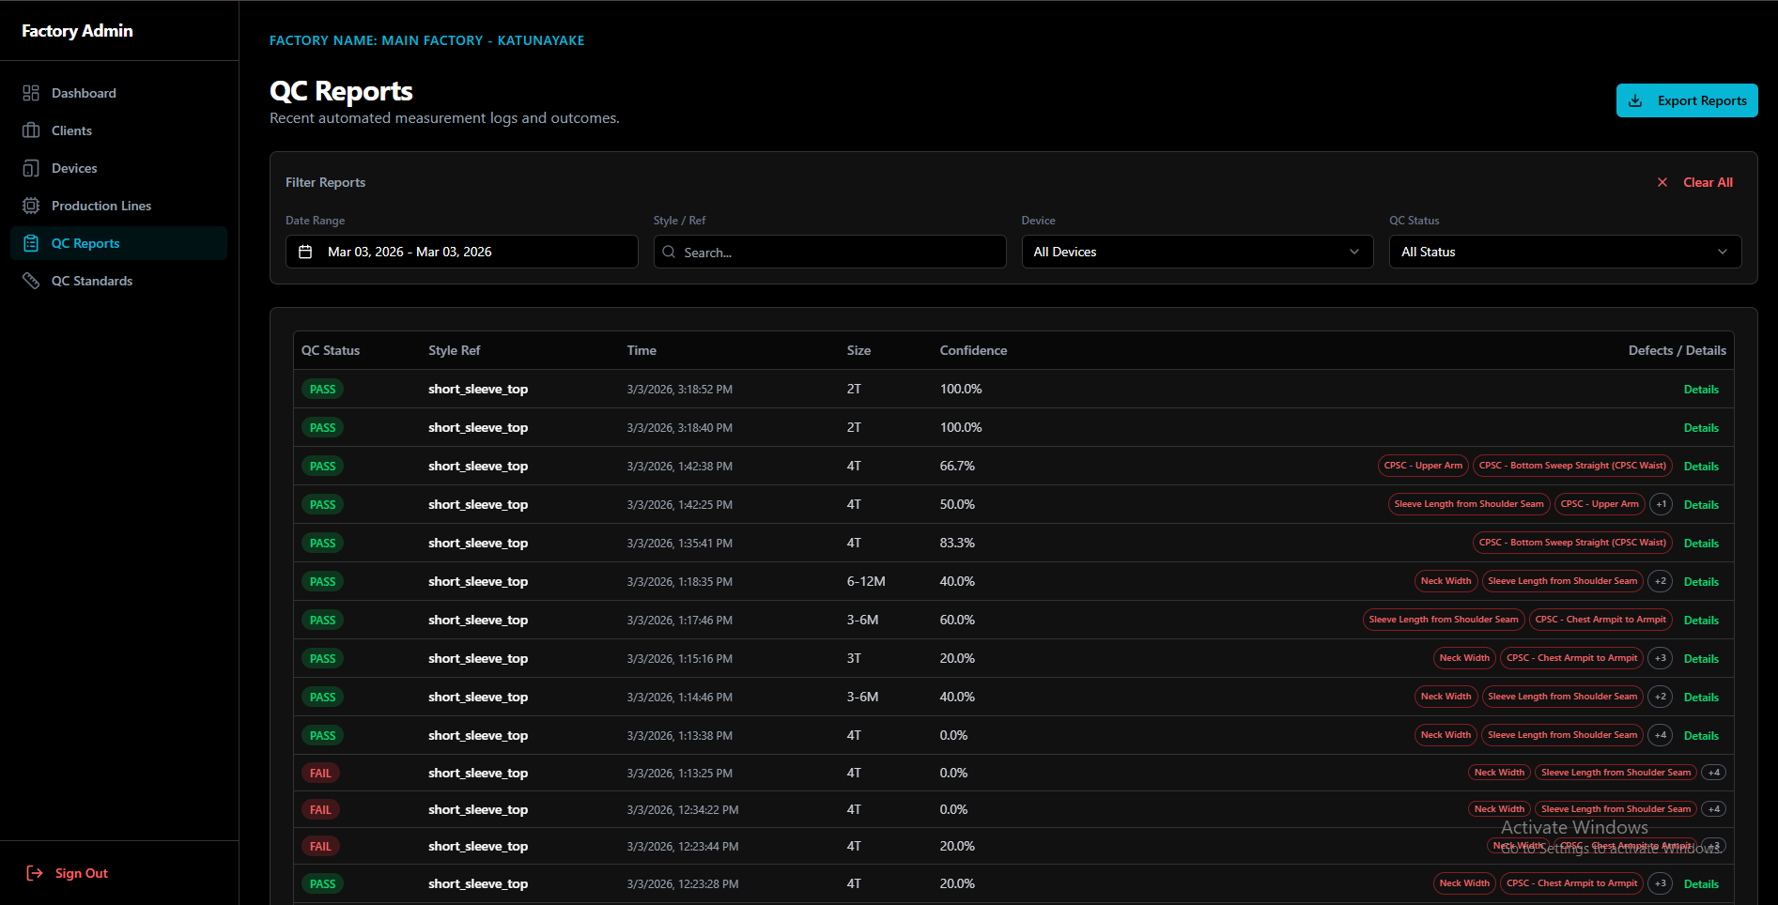The width and height of the screenshot is (1778, 905).
Task: Focus the Style / Ref search field
Action: pos(830,252)
